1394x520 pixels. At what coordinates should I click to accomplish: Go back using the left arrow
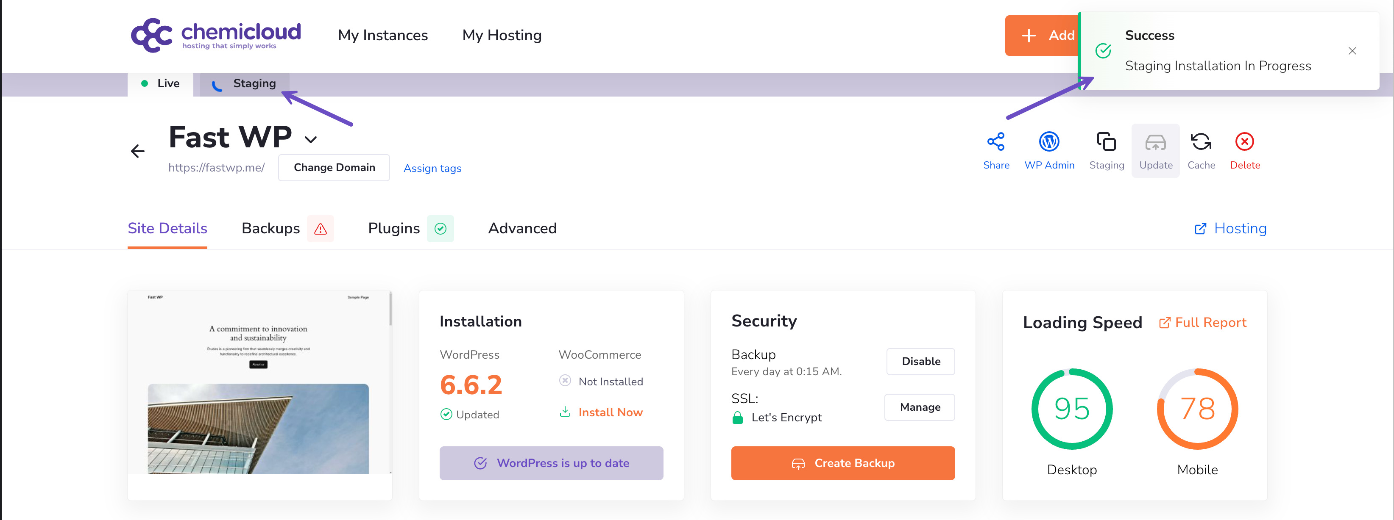138,151
